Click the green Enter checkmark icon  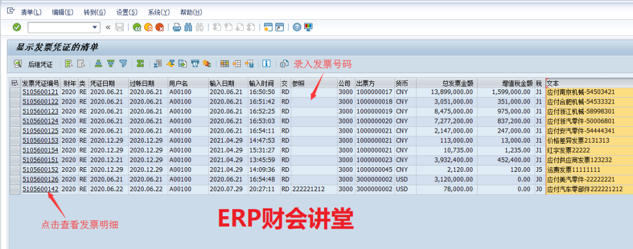tap(16, 27)
